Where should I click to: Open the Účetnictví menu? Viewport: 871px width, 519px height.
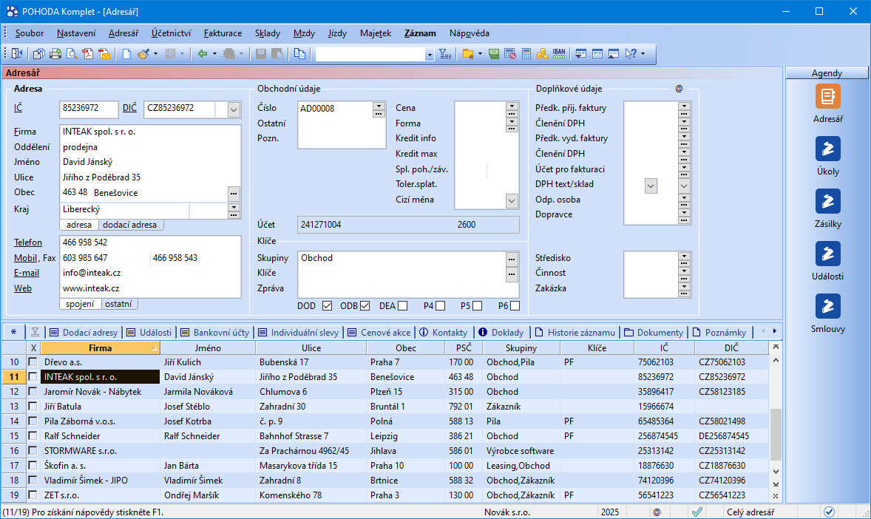click(171, 33)
